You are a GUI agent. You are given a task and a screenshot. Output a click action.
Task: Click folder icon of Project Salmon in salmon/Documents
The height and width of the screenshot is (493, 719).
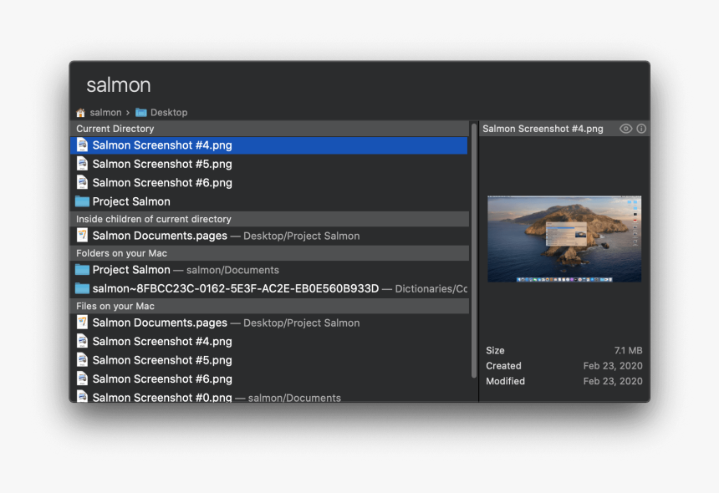click(82, 270)
